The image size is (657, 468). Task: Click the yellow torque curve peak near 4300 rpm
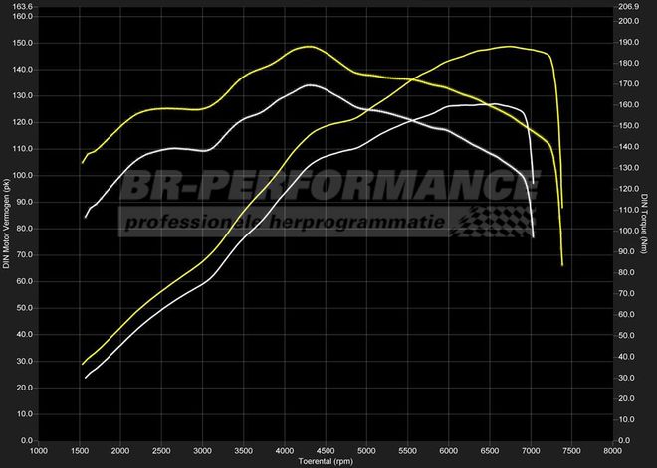(x=309, y=47)
